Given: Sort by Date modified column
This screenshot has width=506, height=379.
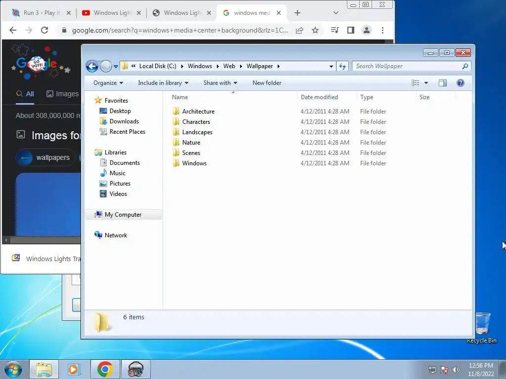Looking at the screenshot, I should (319, 97).
